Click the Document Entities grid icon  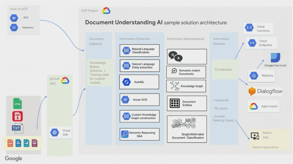coord(175,103)
